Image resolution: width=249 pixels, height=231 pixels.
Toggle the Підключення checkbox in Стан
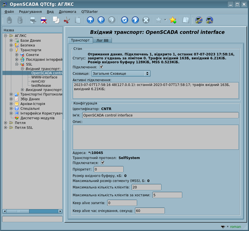[x=101, y=67]
